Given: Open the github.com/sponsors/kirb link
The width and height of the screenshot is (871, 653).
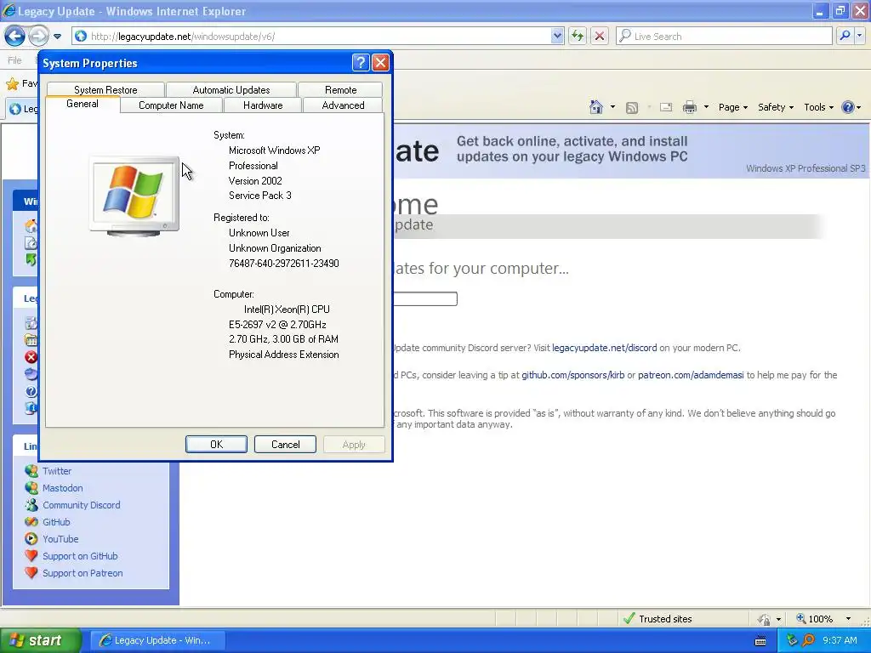Looking at the screenshot, I should 572,375.
